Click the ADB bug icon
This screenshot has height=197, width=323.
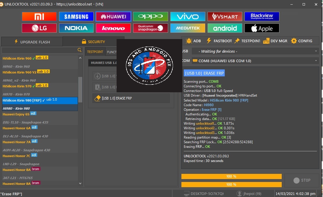(x=189, y=41)
